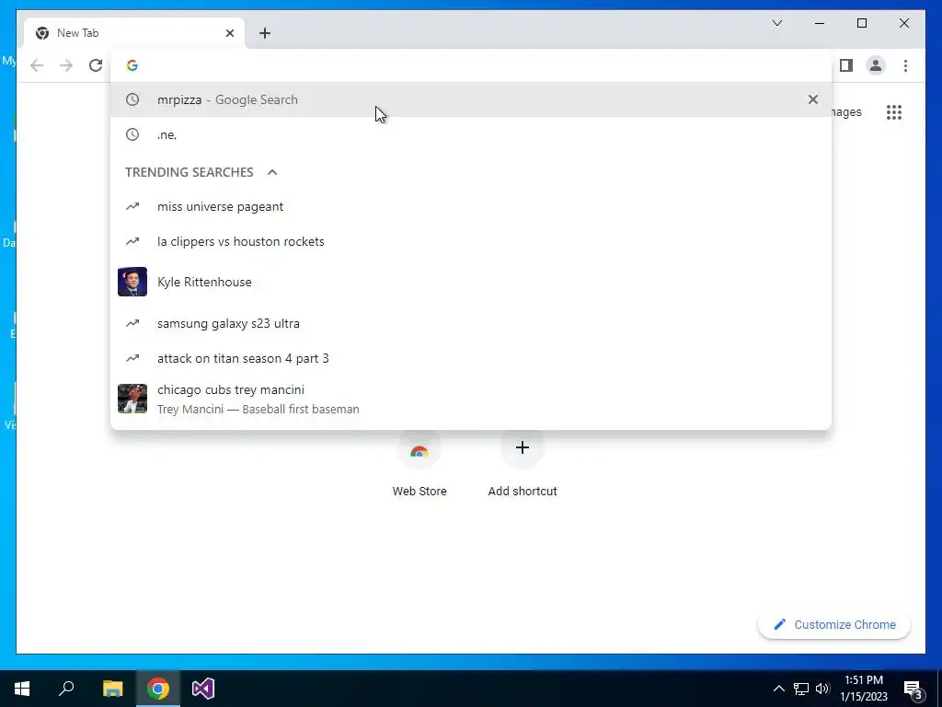Choose la clippers vs houston rockets
This screenshot has height=707, width=942.
[471, 242]
